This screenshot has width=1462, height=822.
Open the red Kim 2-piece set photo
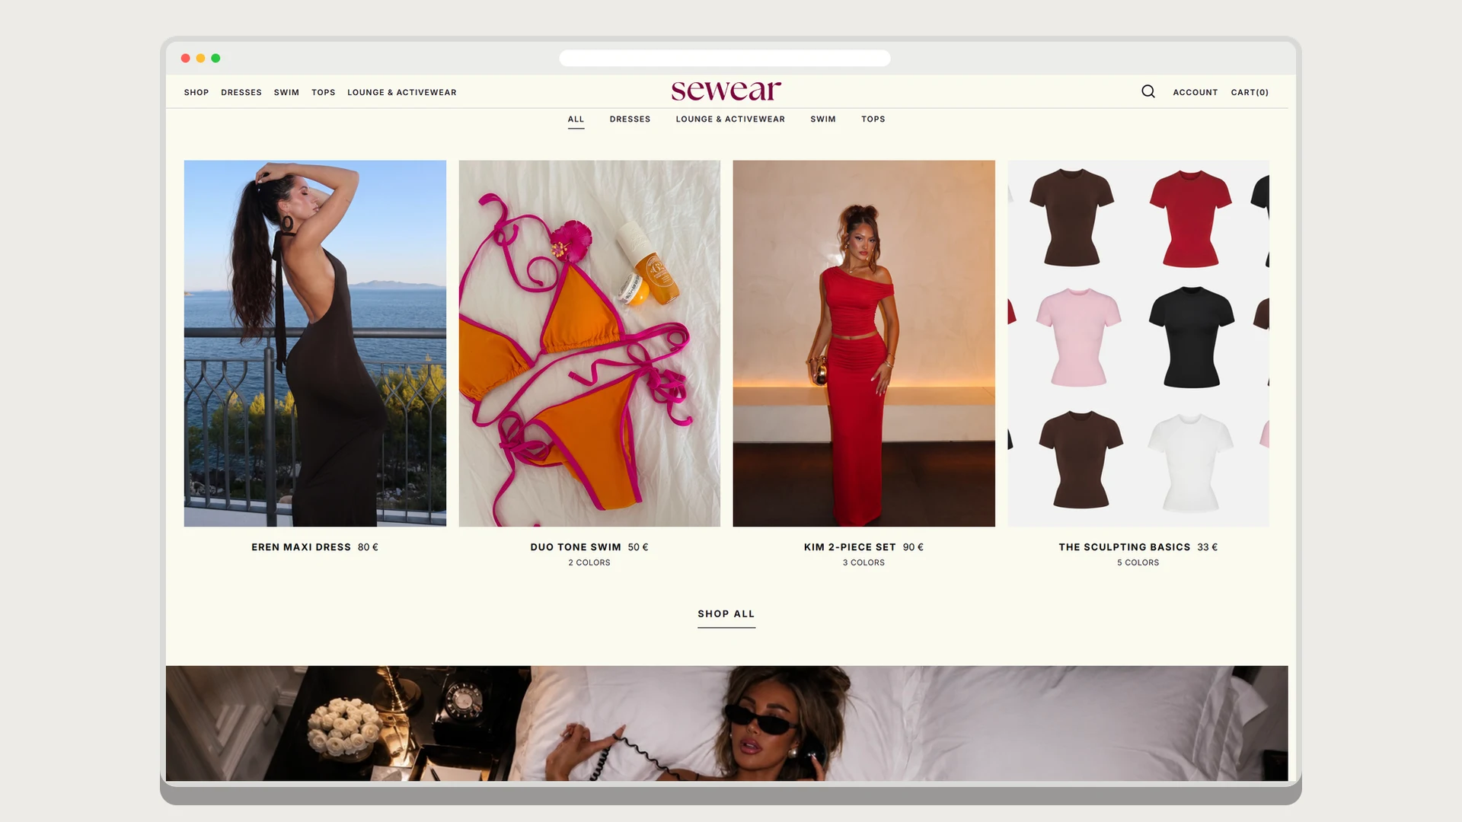(864, 343)
